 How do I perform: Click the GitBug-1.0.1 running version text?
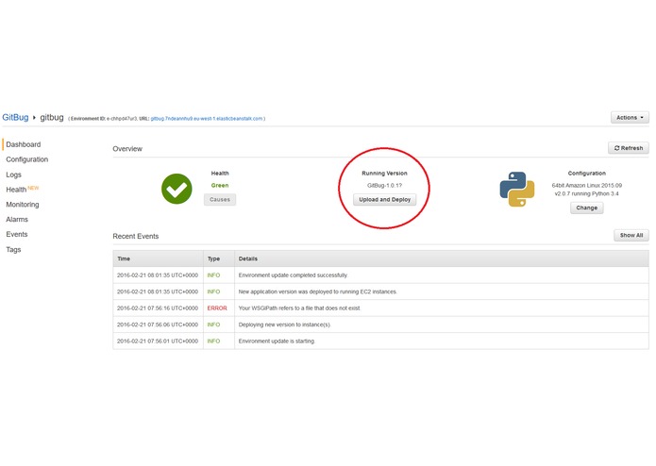pos(384,185)
